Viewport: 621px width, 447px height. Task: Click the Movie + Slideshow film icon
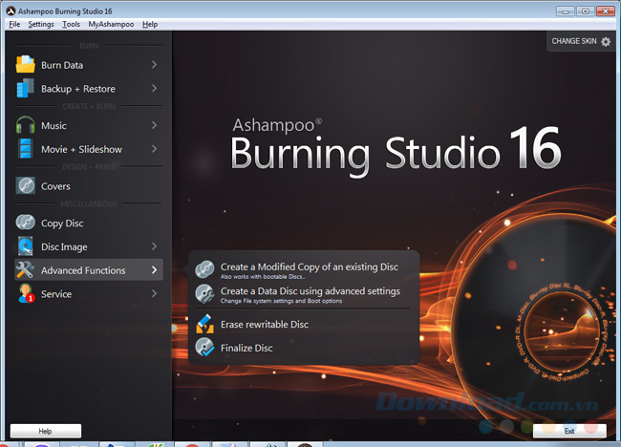(25, 149)
